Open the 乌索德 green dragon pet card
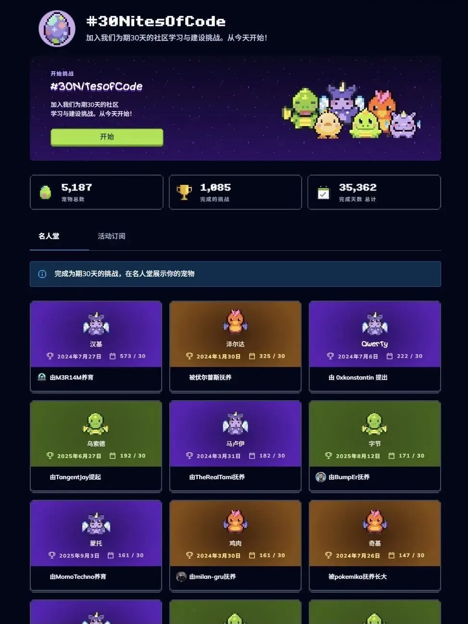 click(96, 446)
